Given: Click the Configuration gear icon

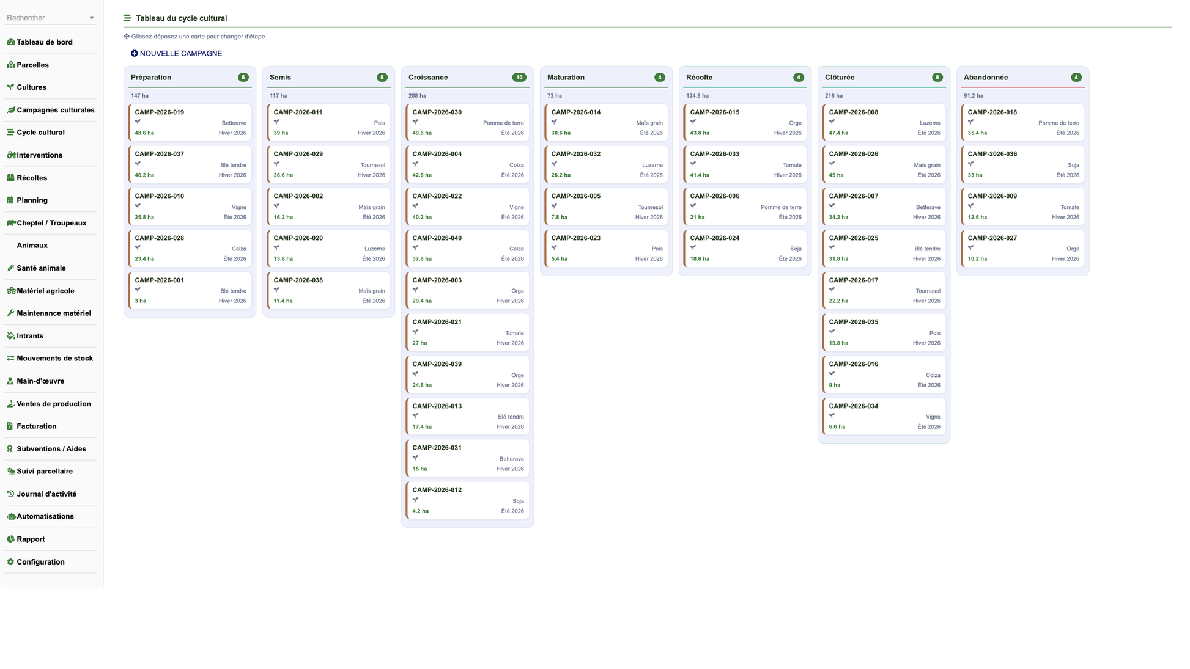Looking at the screenshot, I should [10, 562].
